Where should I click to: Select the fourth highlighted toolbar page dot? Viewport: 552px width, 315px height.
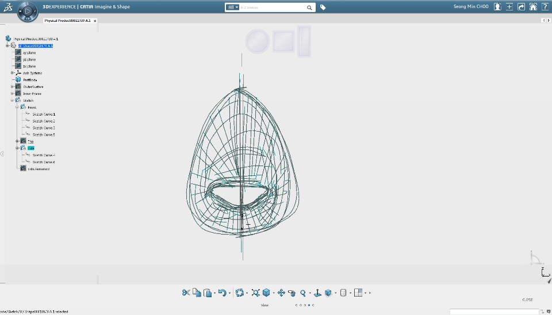click(309, 305)
